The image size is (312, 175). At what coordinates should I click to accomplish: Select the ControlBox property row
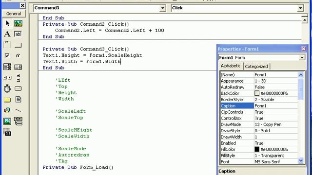tap(259, 118)
